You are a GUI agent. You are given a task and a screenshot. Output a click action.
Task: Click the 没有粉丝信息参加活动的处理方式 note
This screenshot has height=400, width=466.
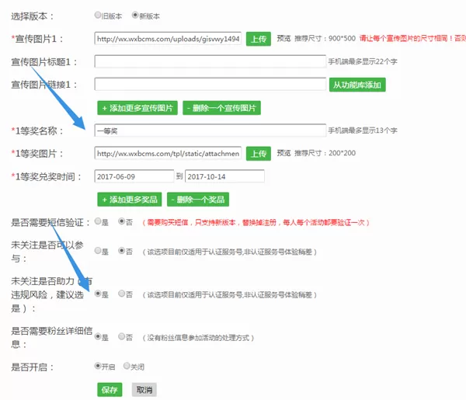coord(198,338)
